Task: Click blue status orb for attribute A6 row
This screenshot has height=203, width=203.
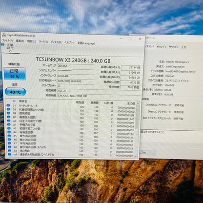Action: point(9,140)
